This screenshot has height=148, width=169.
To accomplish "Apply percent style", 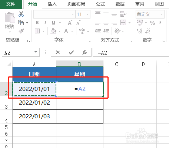I will point(152,23).
